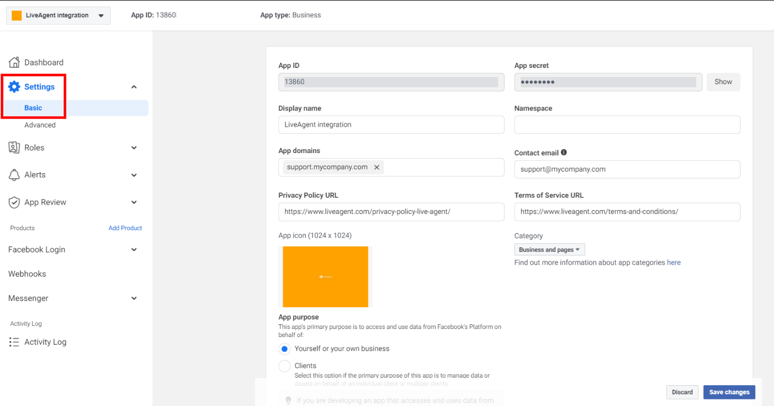Show the hidden App secret
The image size is (774, 406).
point(723,82)
